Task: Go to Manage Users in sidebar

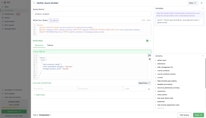Action: pyautogui.click(x=10, y=29)
